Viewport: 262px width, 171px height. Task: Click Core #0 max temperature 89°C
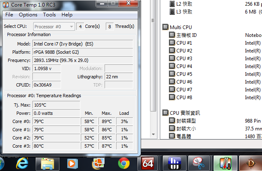107,121
